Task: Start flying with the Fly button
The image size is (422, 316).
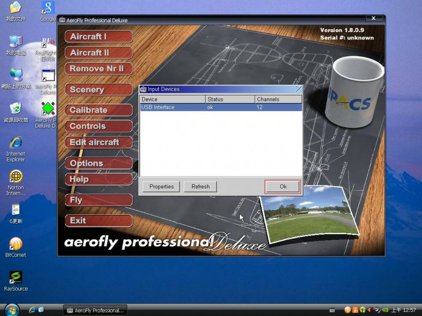Action: click(99, 200)
